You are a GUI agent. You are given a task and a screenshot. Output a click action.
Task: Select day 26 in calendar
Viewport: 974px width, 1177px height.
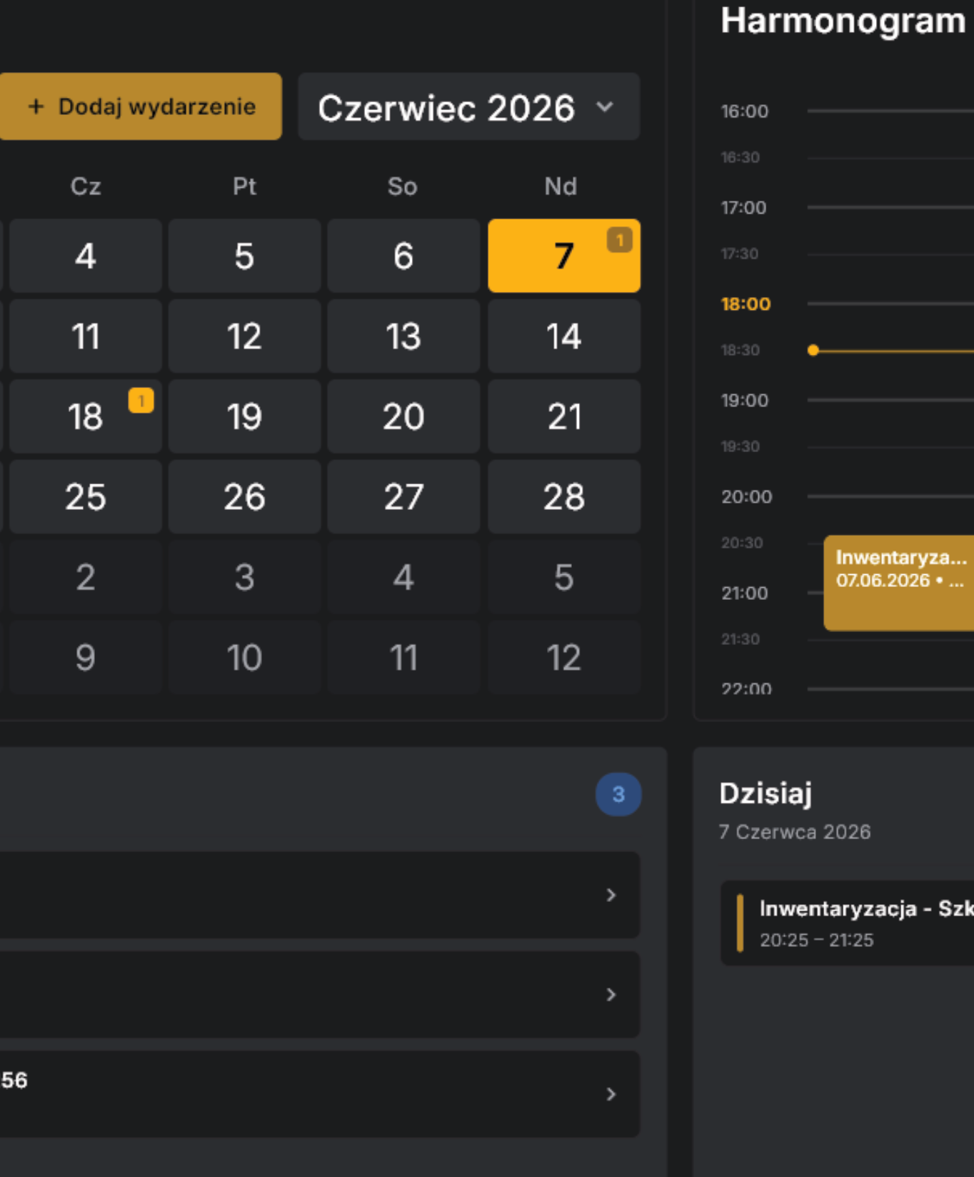click(244, 496)
